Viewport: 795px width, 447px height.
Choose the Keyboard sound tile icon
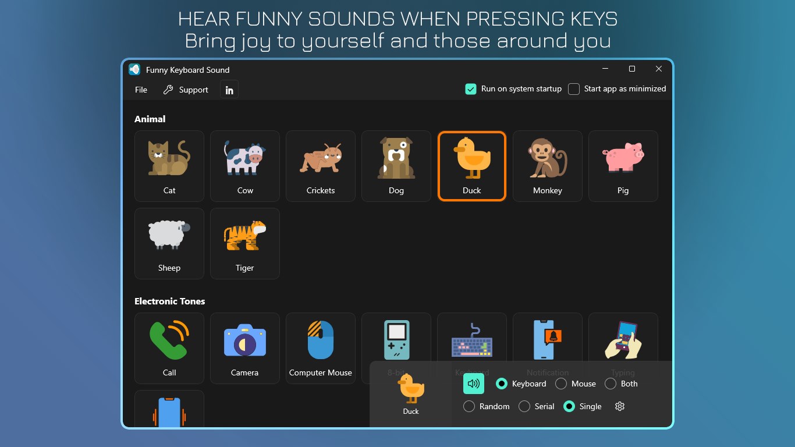click(472, 341)
